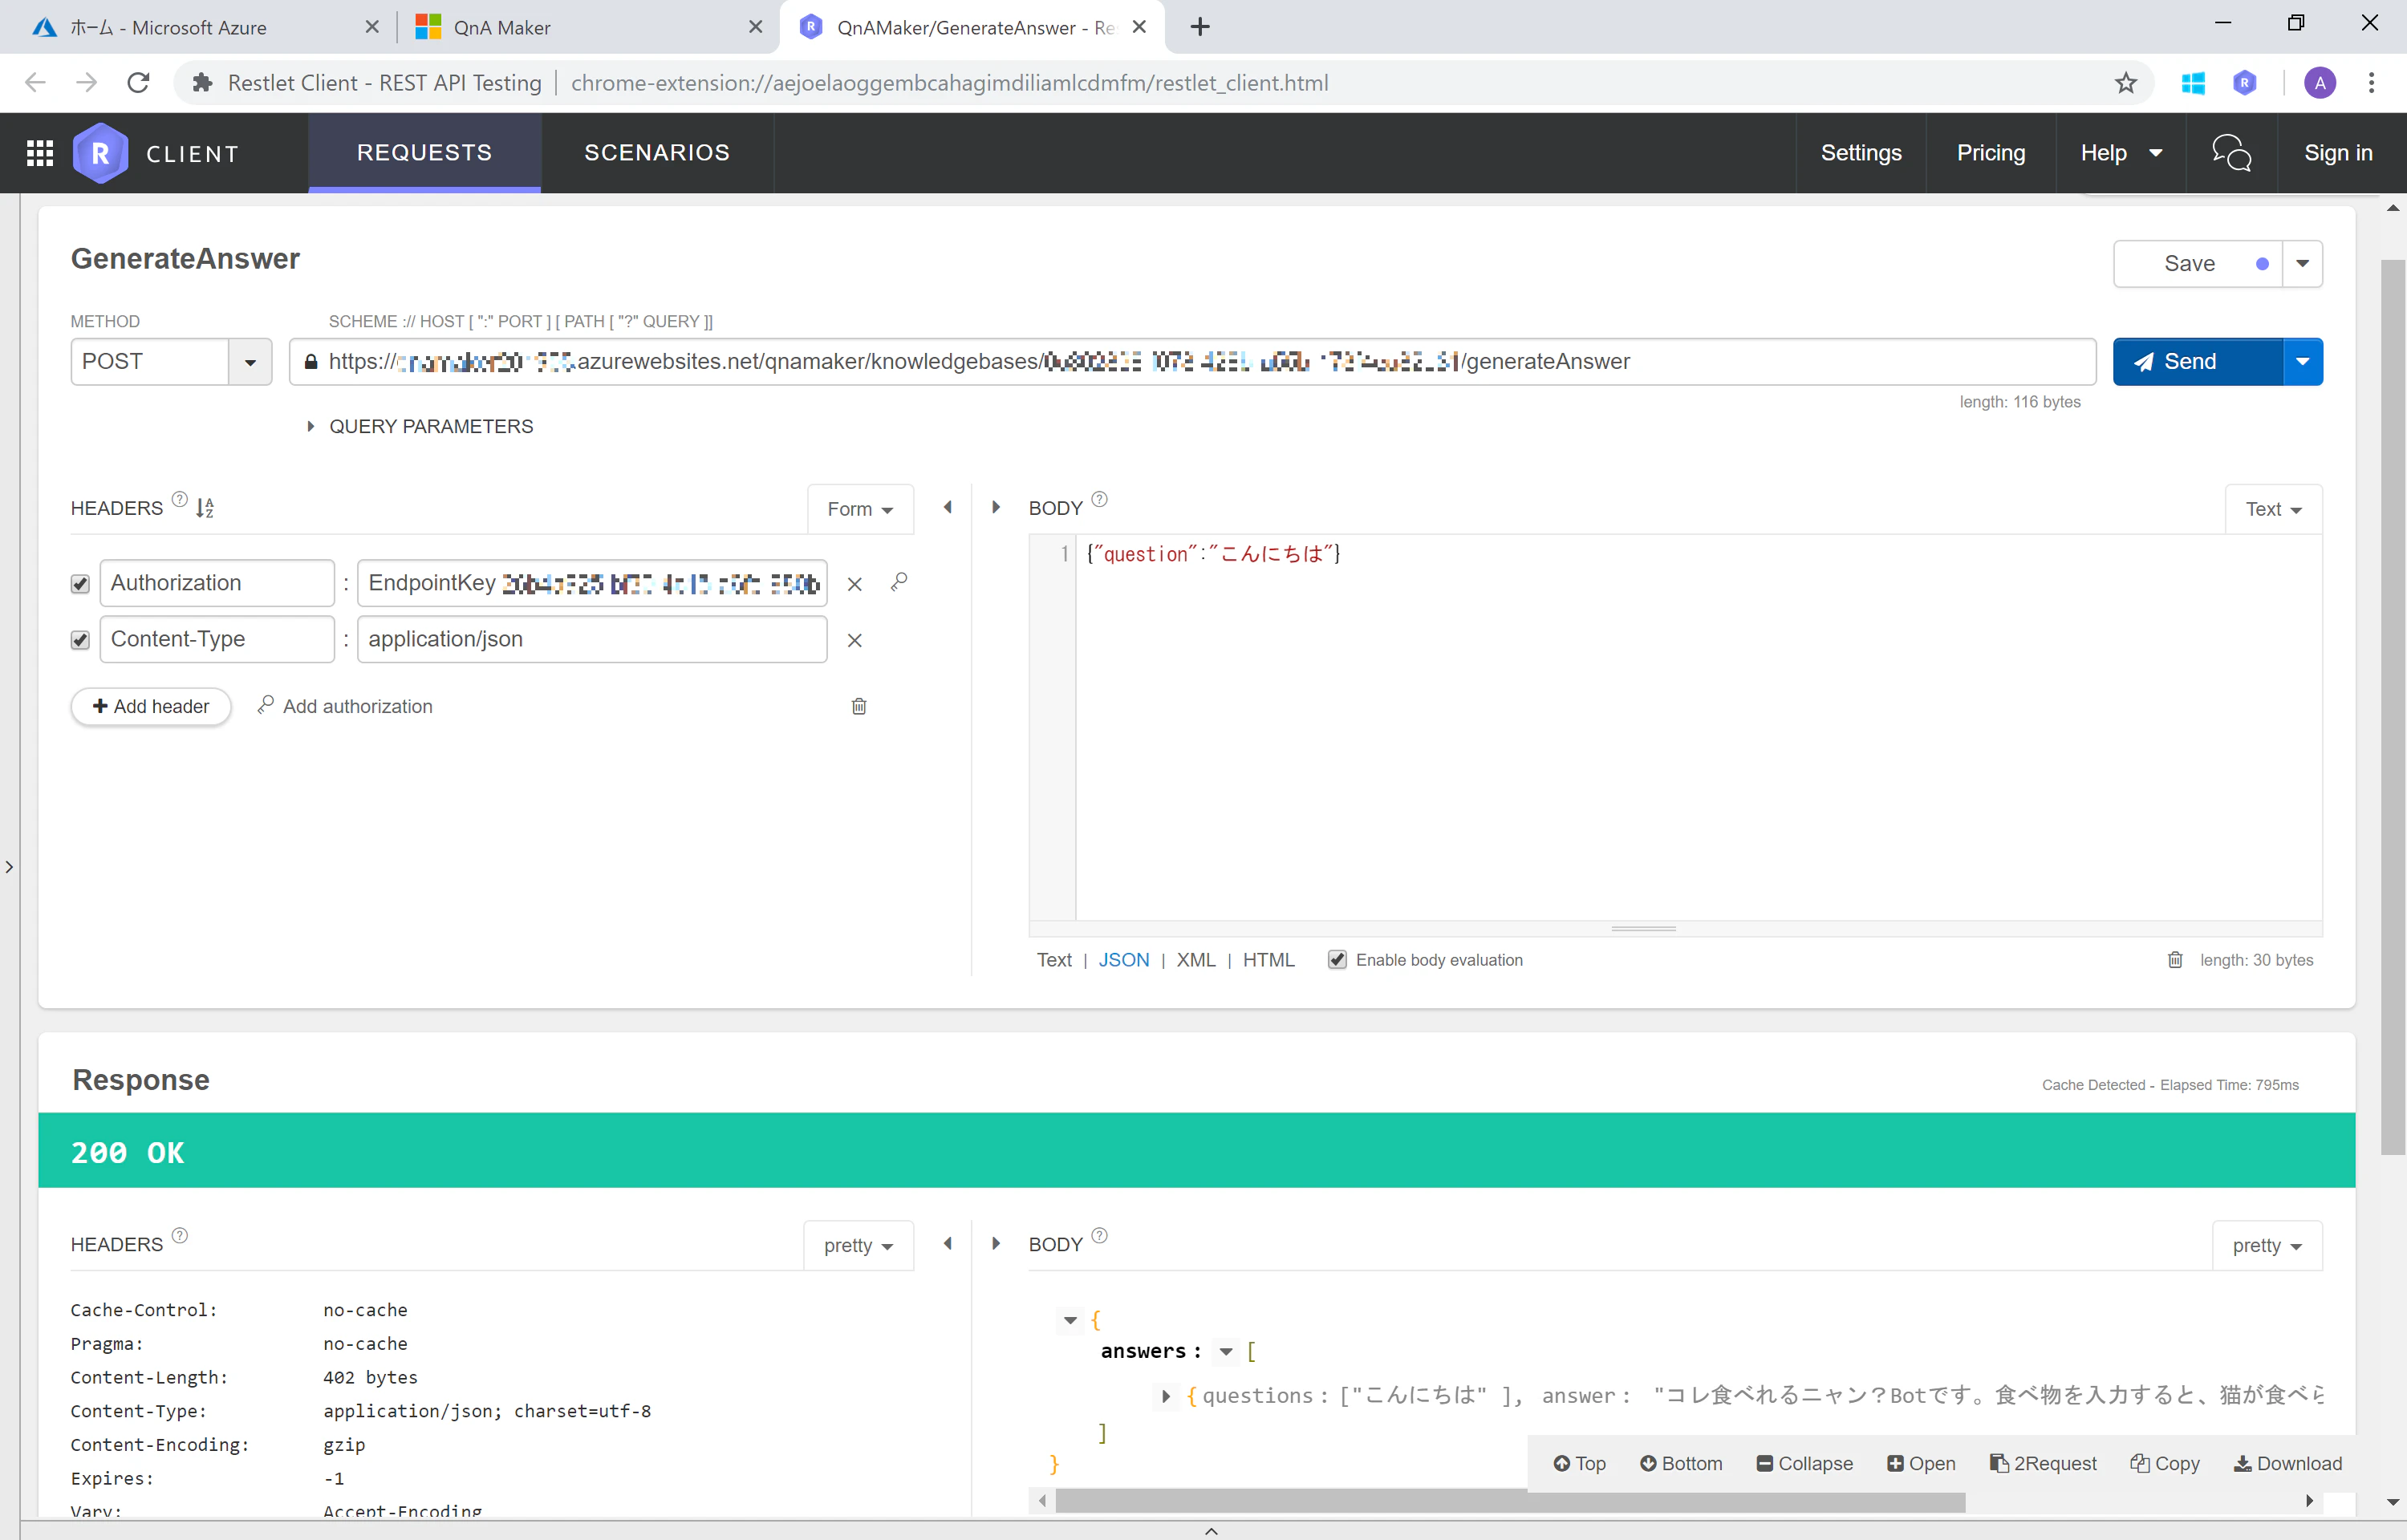Expand the answers questions object

[1166, 1396]
